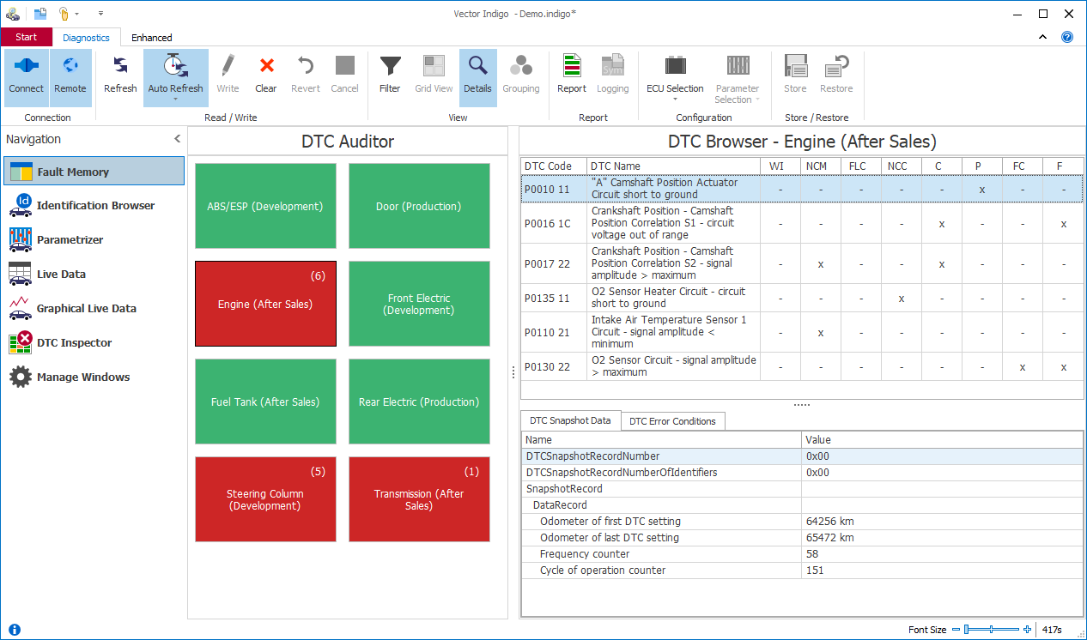Select DTC row P0016 1C
The image size is (1087, 640).
pyautogui.click(x=802, y=223)
